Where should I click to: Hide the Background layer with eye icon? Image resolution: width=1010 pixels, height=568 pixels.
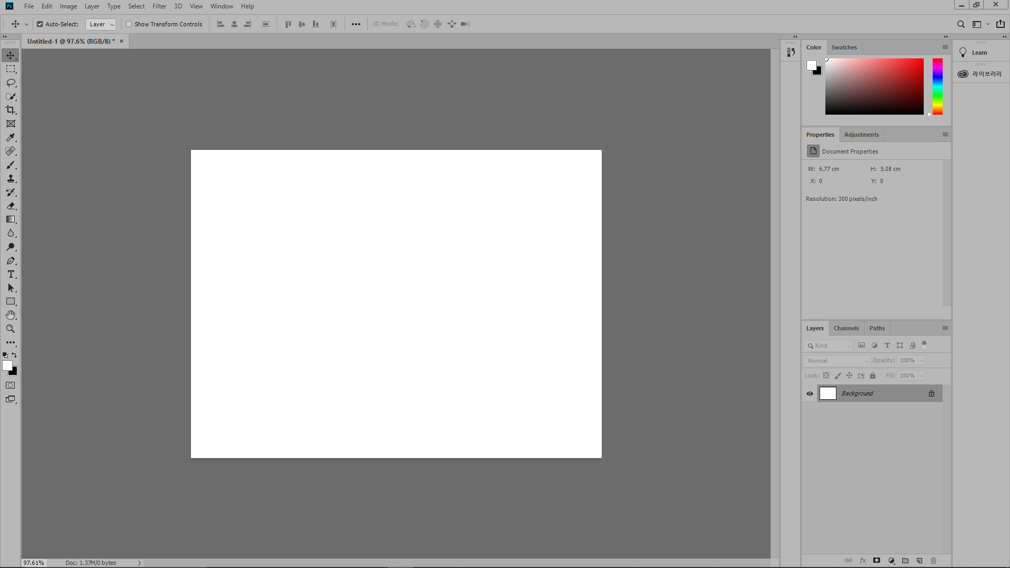pos(810,393)
